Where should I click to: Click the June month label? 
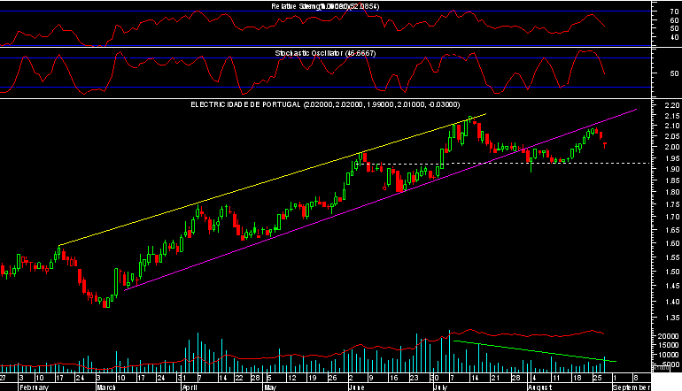pyautogui.click(x=356, y=387)
